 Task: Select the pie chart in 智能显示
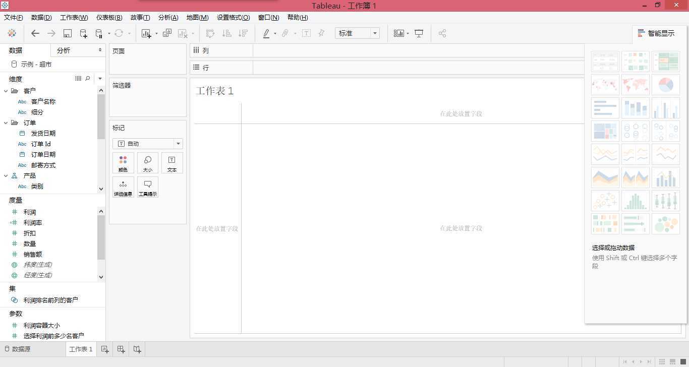(666, 85)
